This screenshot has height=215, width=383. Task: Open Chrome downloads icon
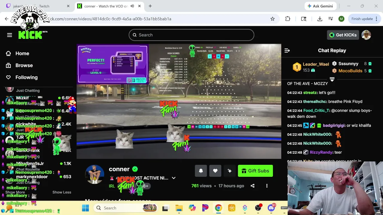[320, 19]
